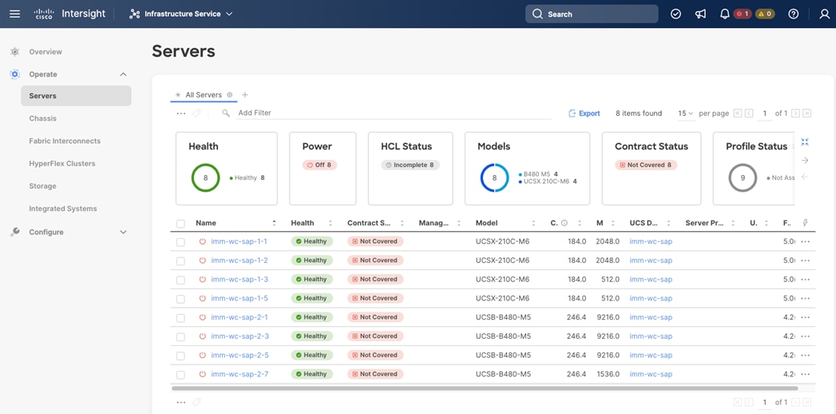The image size is (836, 414).
Task: Open server imm-wc-sap-2-5
Action: (240, 356)
